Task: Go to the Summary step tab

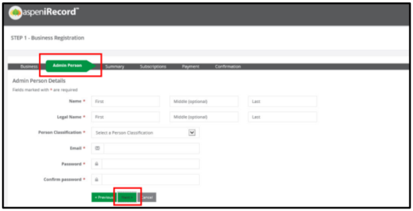Action: 115,67
